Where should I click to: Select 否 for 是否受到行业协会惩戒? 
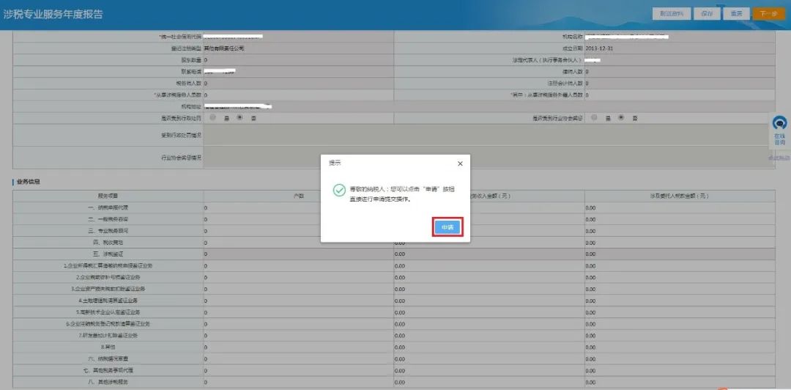click(622, 118)
